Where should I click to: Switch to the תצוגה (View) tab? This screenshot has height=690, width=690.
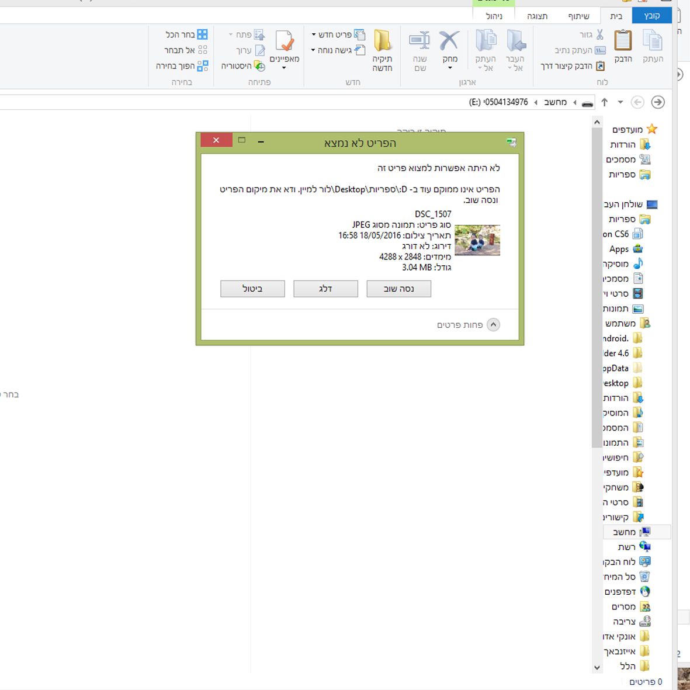[538, 16]
